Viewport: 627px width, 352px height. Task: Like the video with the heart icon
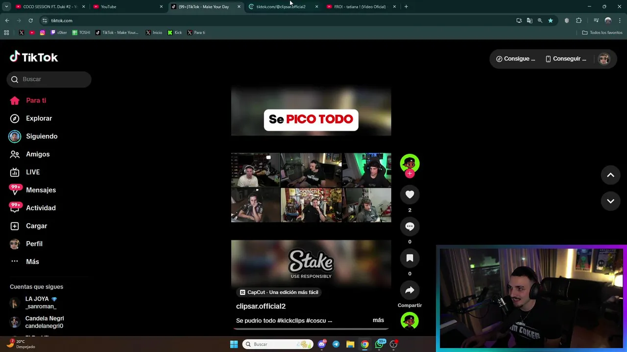pyautogui.click(x=410, y=195)
